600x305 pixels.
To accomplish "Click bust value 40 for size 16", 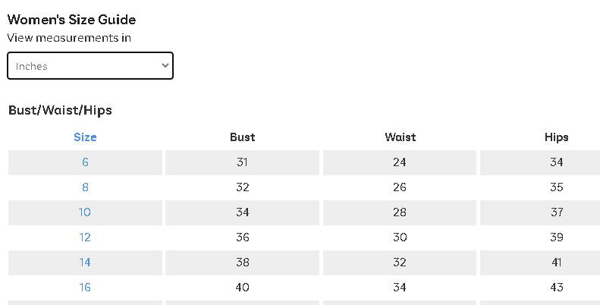I will coord(242,287).
